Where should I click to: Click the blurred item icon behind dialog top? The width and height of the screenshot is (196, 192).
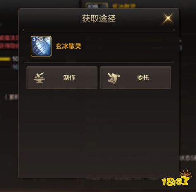click(x=97, y=6)
